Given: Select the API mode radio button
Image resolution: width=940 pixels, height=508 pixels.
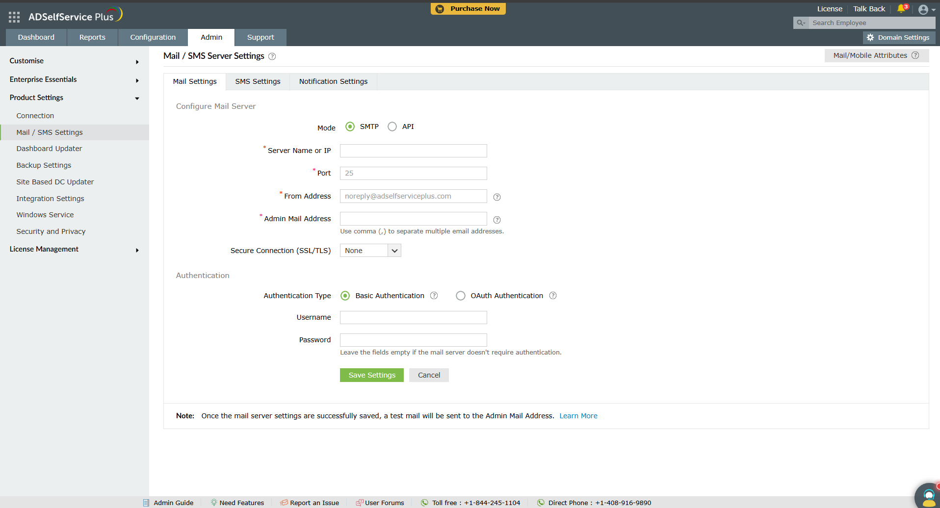Looking at the screenshot, I should pyautogui.click(x=392, y=126).
